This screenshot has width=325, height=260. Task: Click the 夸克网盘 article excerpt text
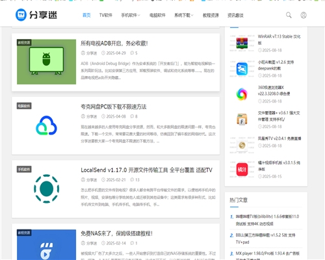pyautogui.click(x=148, y=134)
